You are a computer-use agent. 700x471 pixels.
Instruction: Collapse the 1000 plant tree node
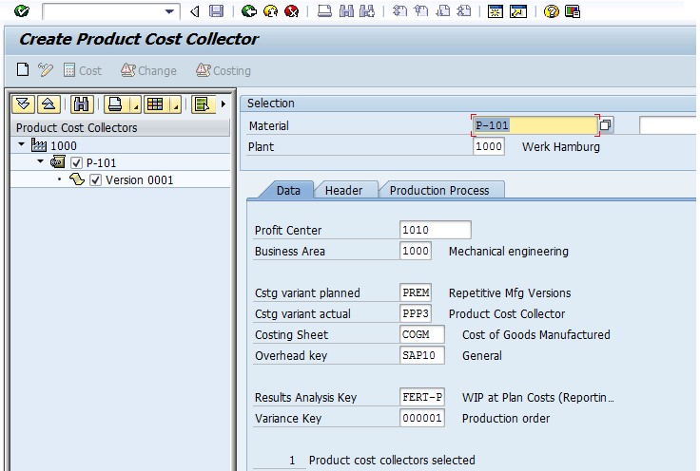[22, 145]
